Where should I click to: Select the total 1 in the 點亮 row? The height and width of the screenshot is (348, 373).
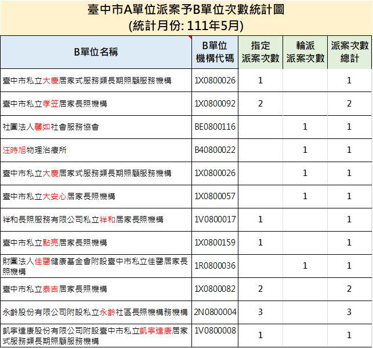349,243
